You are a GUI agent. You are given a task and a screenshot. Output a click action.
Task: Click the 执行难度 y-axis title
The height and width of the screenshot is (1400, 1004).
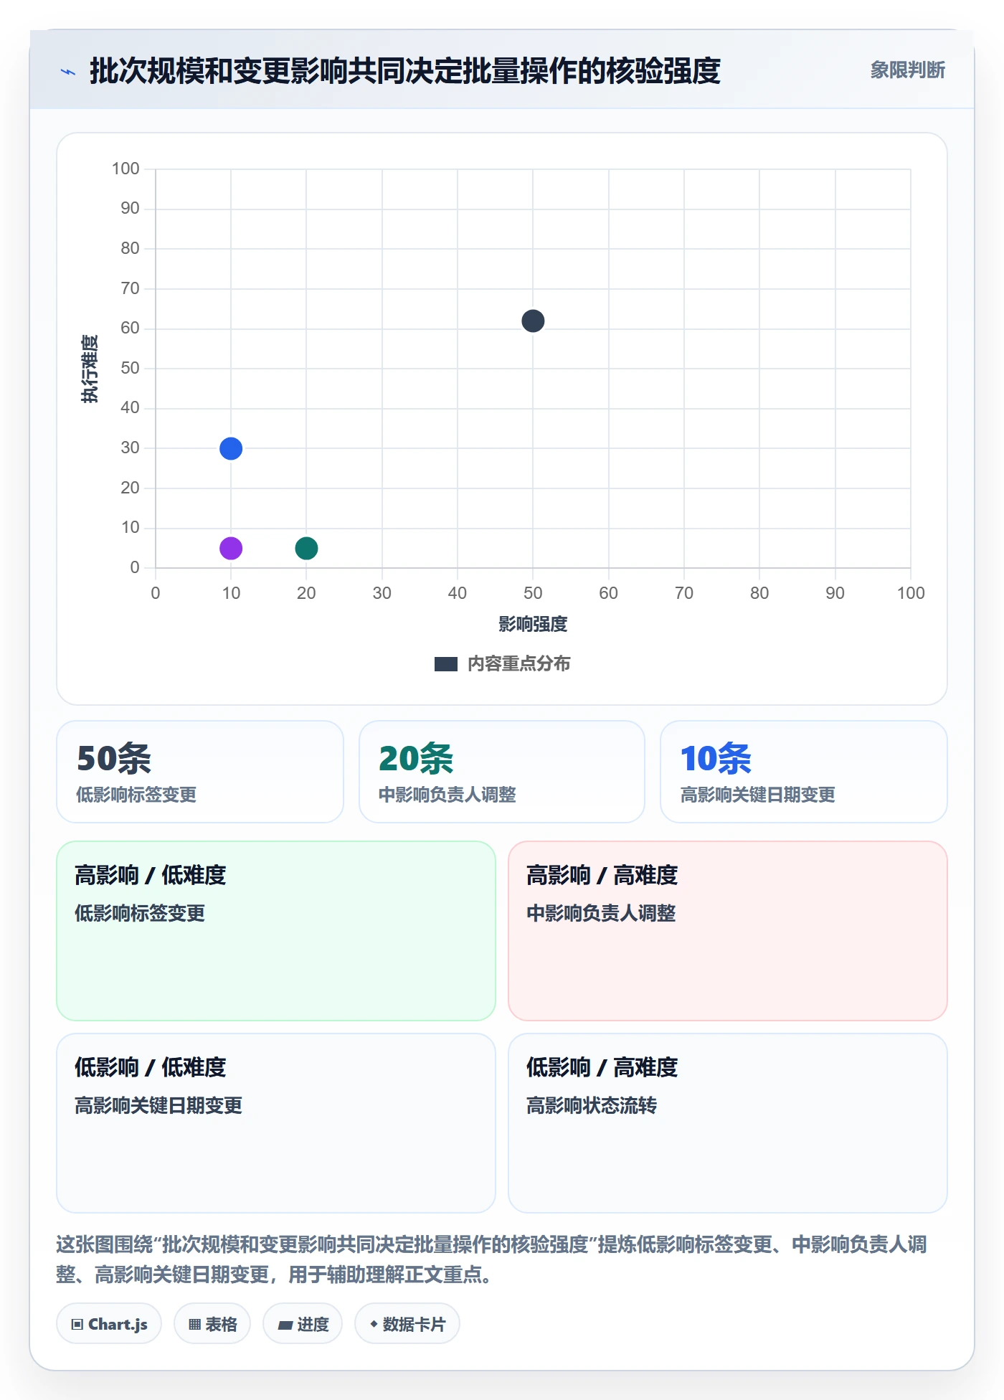pos(90,369)
